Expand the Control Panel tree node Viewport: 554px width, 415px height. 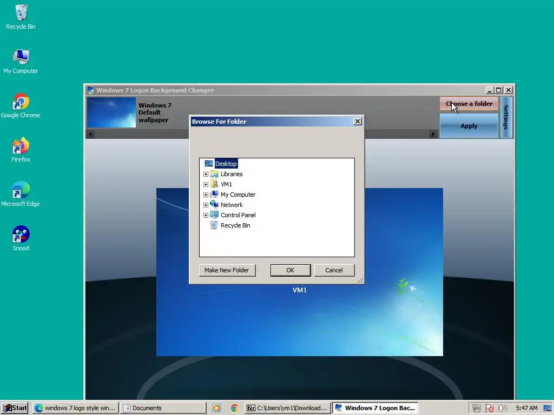click(x=206, y=215)
